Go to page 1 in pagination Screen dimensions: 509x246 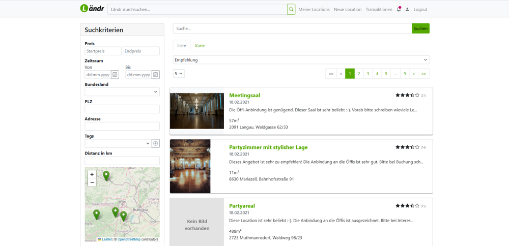350,74
